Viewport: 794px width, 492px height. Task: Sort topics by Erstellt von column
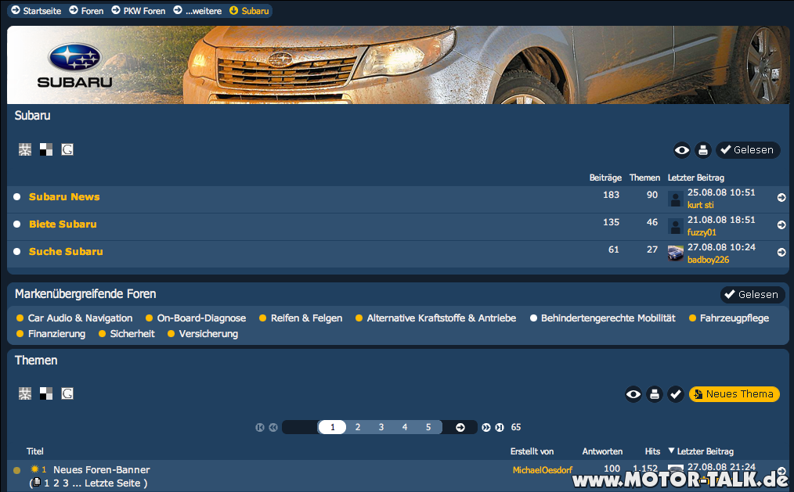tap(532, 451)
